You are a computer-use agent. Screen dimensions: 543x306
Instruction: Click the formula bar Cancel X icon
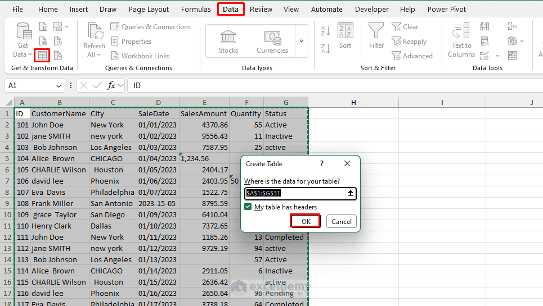84,85
